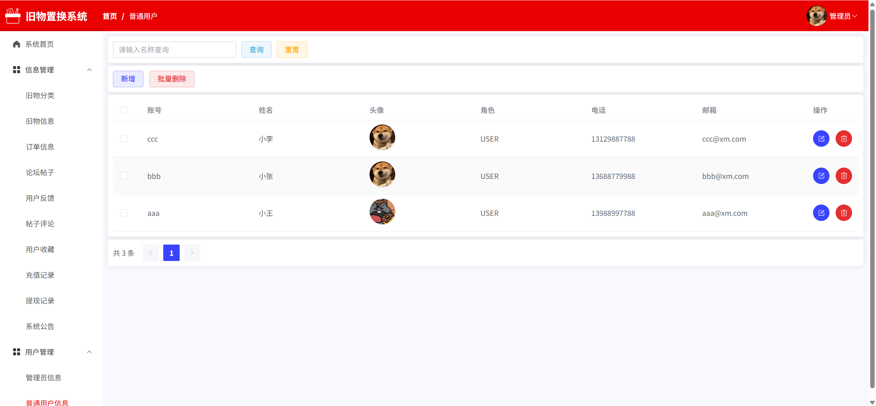Click the home icon beside 系统首页
876x406 pixels.
[x=16, y=44]
